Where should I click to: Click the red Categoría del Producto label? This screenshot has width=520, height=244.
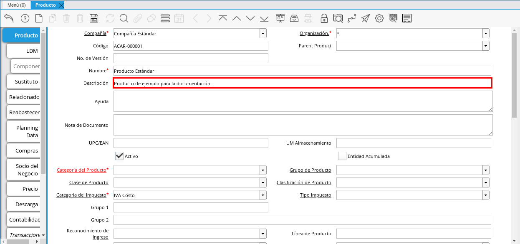[81, 170]
